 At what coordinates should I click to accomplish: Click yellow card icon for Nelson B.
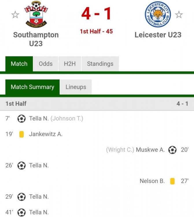(x=172, y=181)
